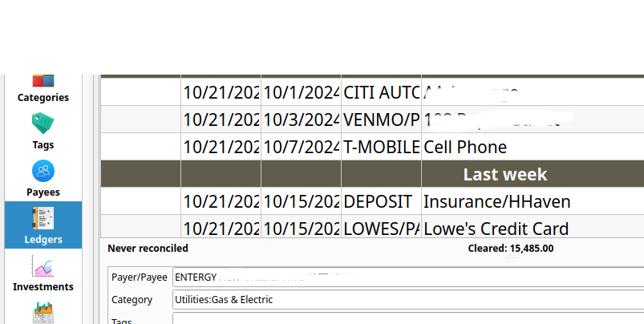Click the 10/1/2024 date cell
The width and height of the screenshot is (644, 324).
coord(301,92)
